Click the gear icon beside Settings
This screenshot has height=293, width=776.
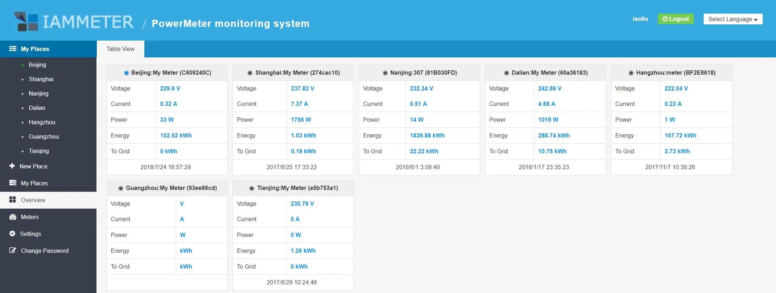click(12, 233)
